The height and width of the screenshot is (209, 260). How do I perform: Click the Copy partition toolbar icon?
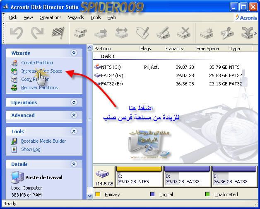tap(80, 33)
